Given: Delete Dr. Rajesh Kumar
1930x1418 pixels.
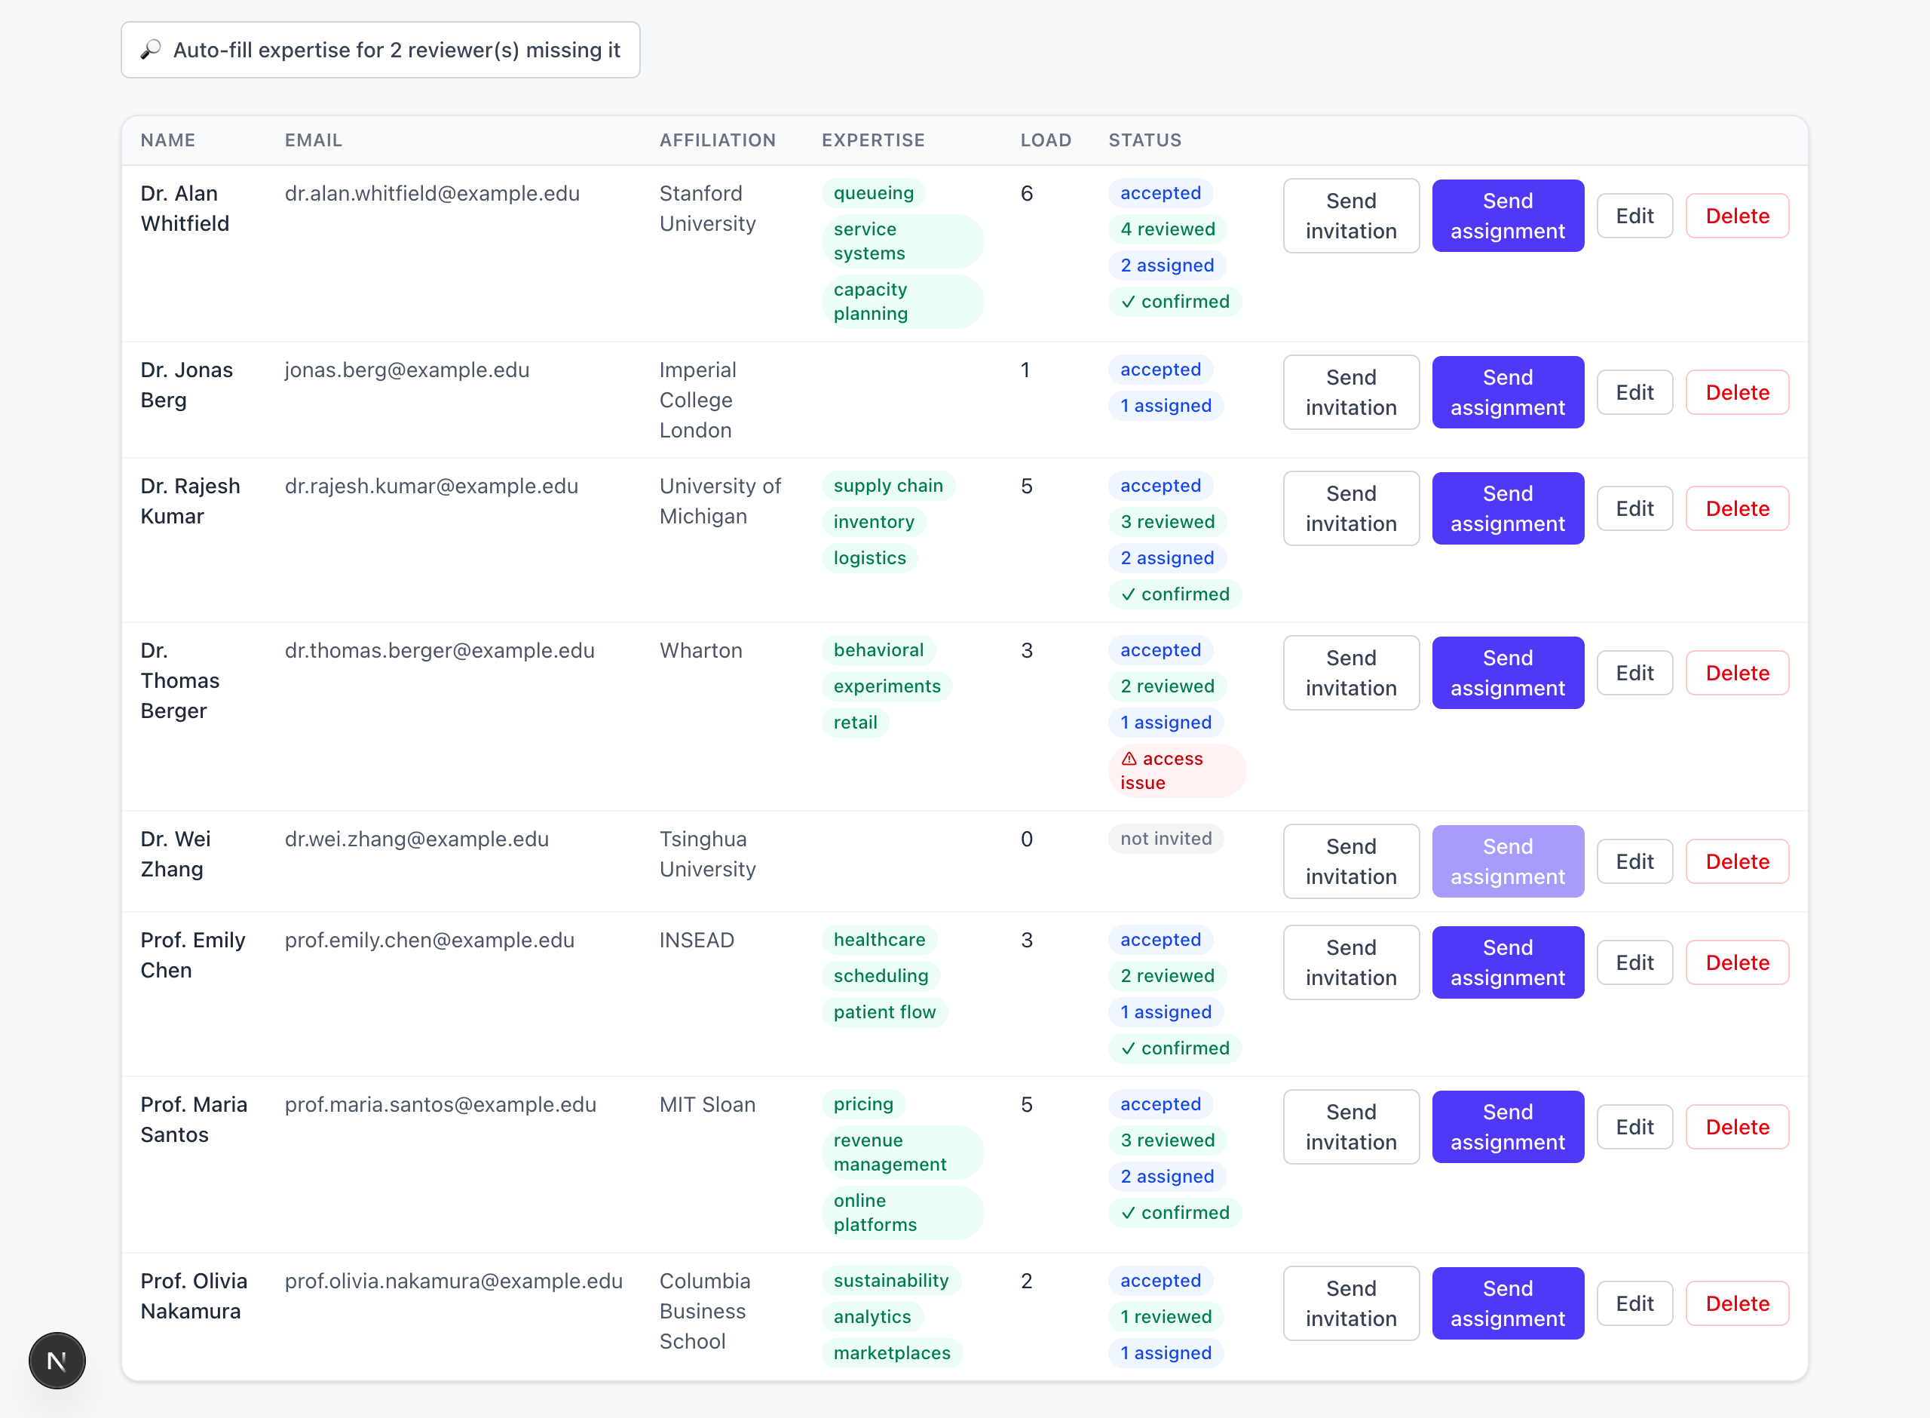Looking at the screenshot, I should (1736, 508).
